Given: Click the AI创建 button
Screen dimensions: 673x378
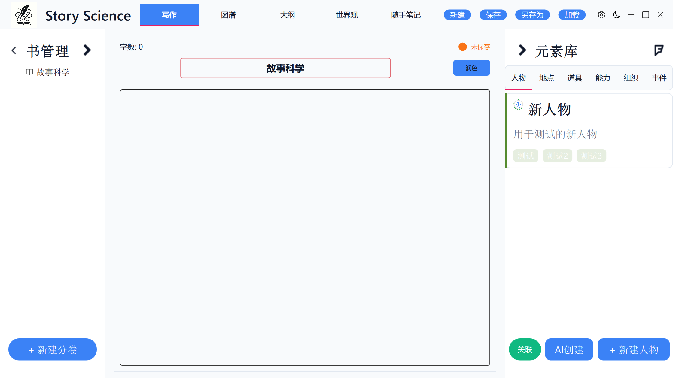Looking at the screenshot, I should click(569, 349).
